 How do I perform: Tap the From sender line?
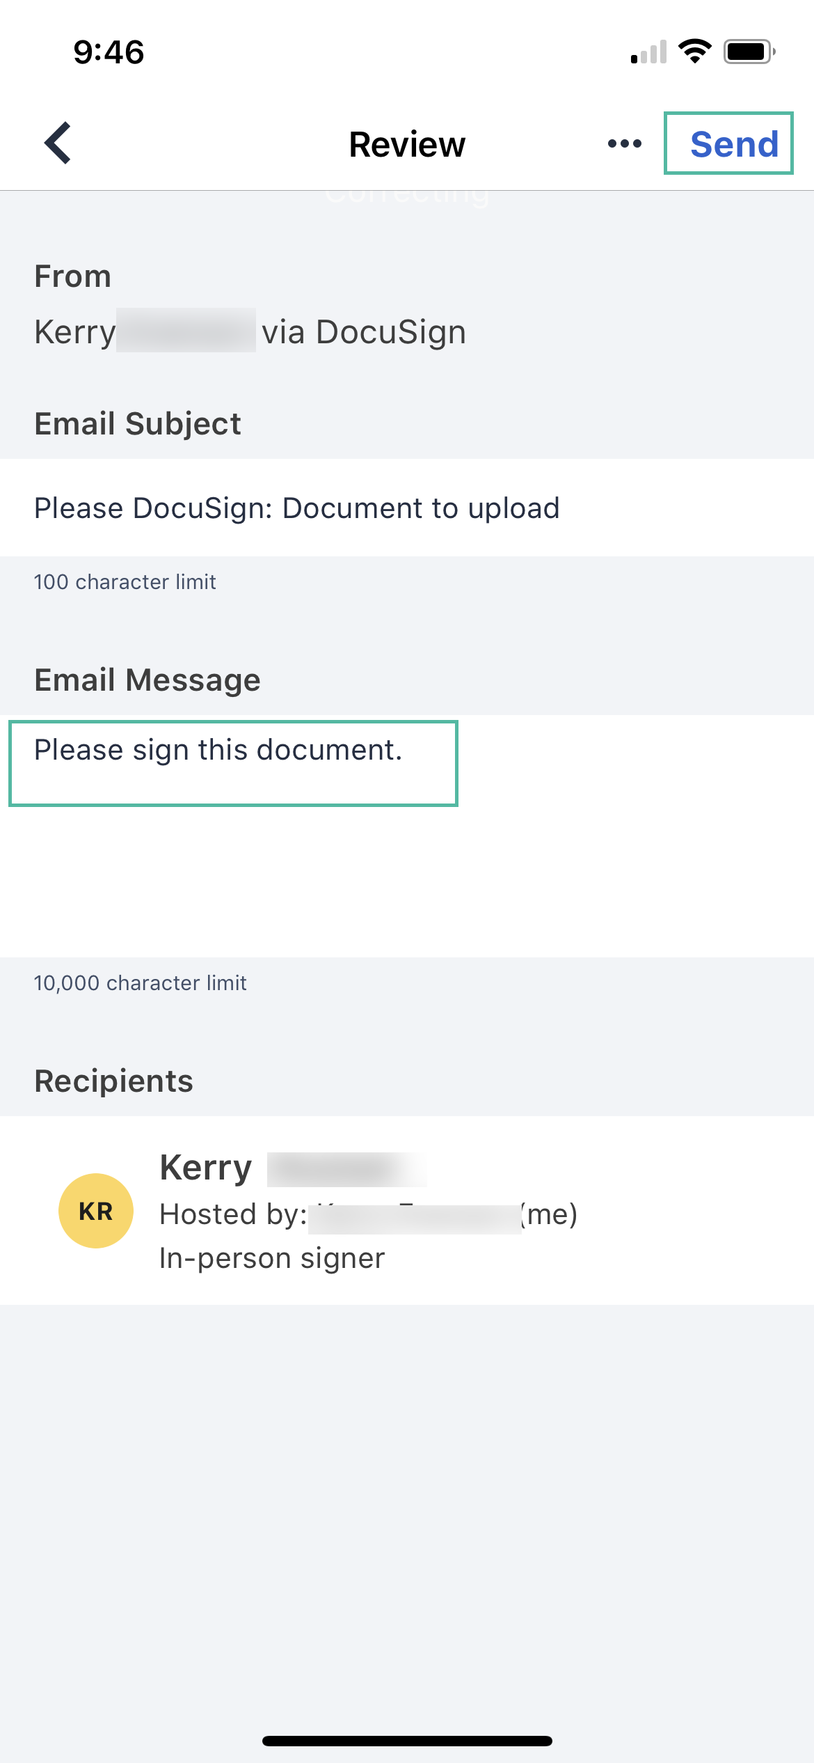pos(250,331)
